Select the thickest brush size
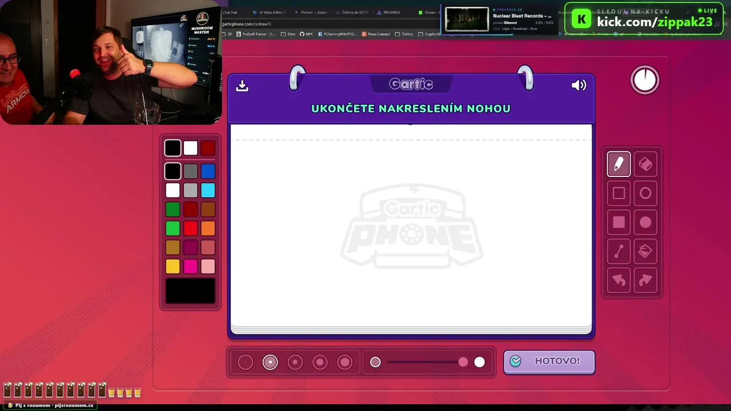The height and width of the screenshot is (411, 731). click(345, 362)
